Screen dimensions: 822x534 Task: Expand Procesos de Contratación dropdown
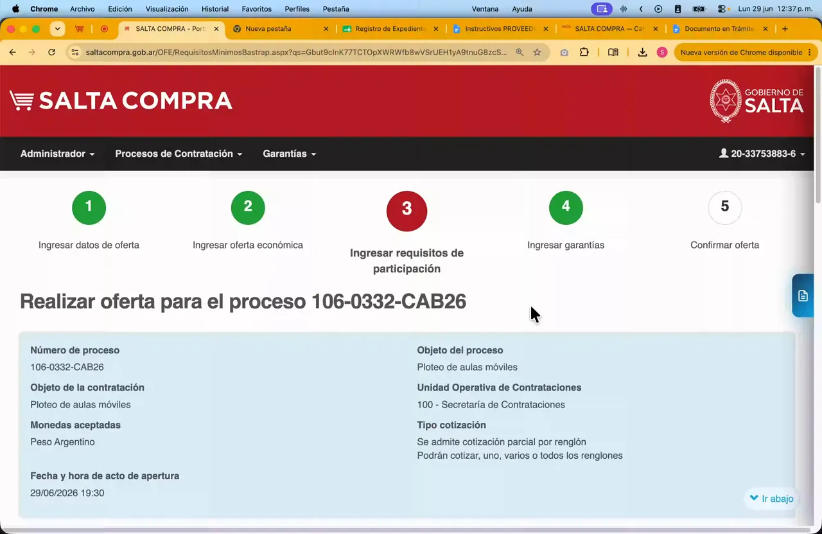[x=179, y=154]
